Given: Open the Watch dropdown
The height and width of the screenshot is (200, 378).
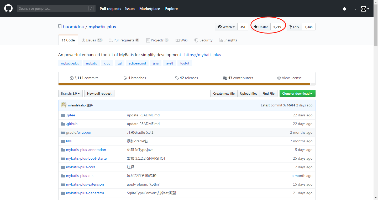Looking at the screenshot, I should pyautogui.click(x=226, y=27).
